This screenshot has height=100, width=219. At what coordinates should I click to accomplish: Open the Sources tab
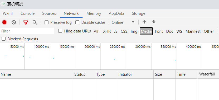pyautogui.click(x=49, y=13)
